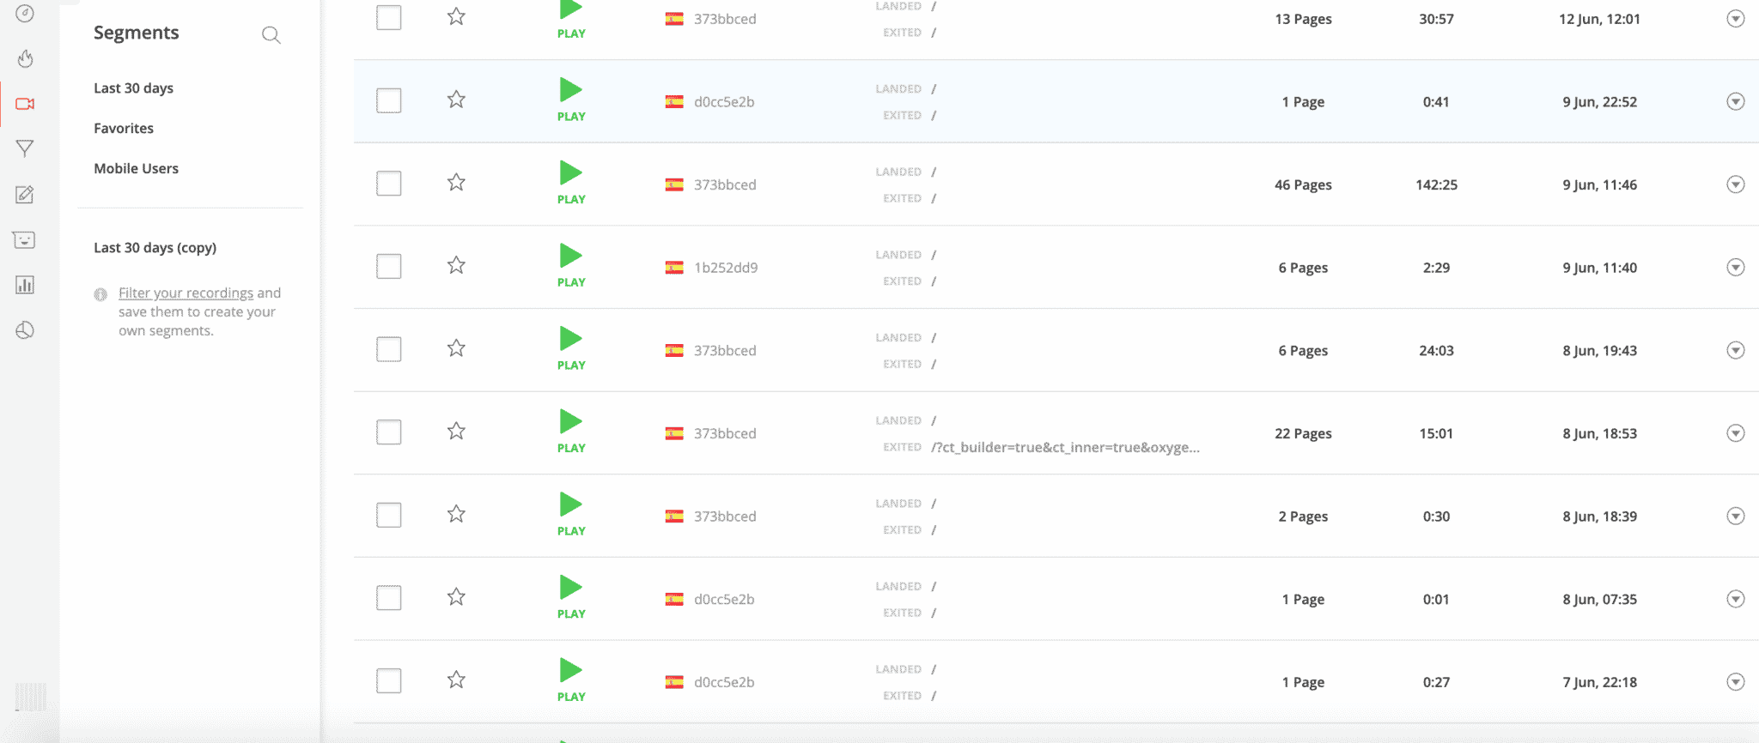Select the checkbox for the 6 Pages 2:29 recording

(389, 266)
